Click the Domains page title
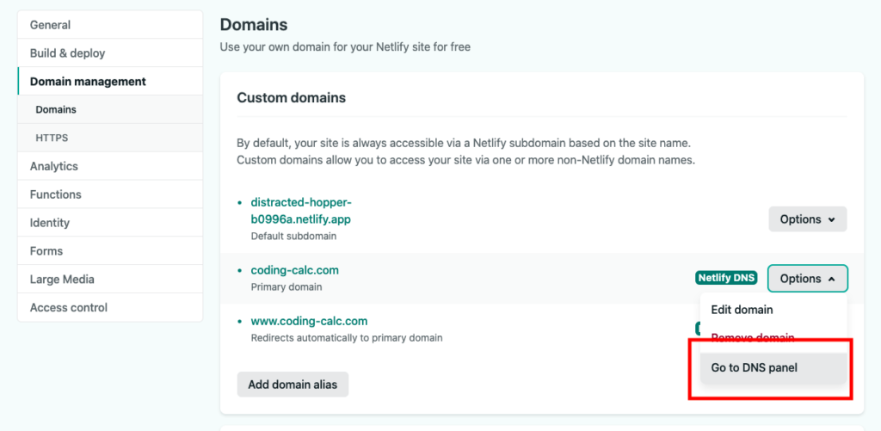 pos(254,25)
